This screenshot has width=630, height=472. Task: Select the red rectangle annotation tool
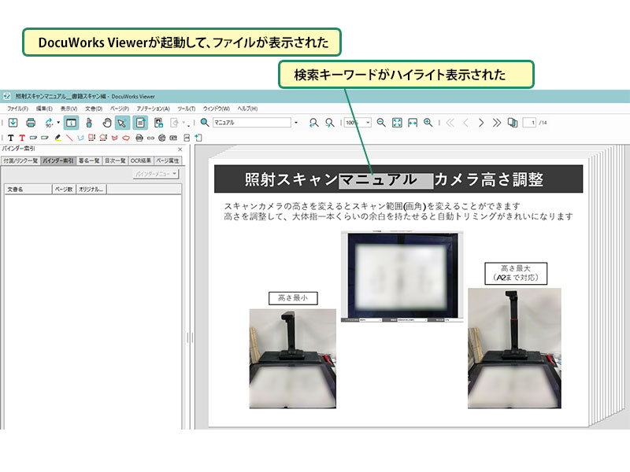pyautogui.click(x=91, y=138)
